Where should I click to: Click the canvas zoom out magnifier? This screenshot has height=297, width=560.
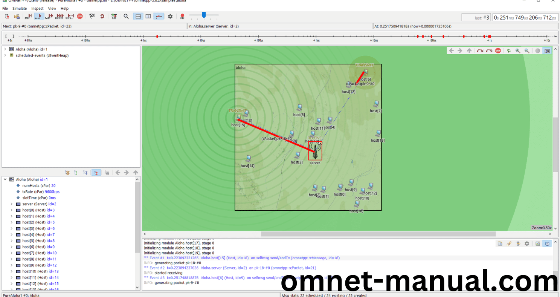tap(527, 51)
